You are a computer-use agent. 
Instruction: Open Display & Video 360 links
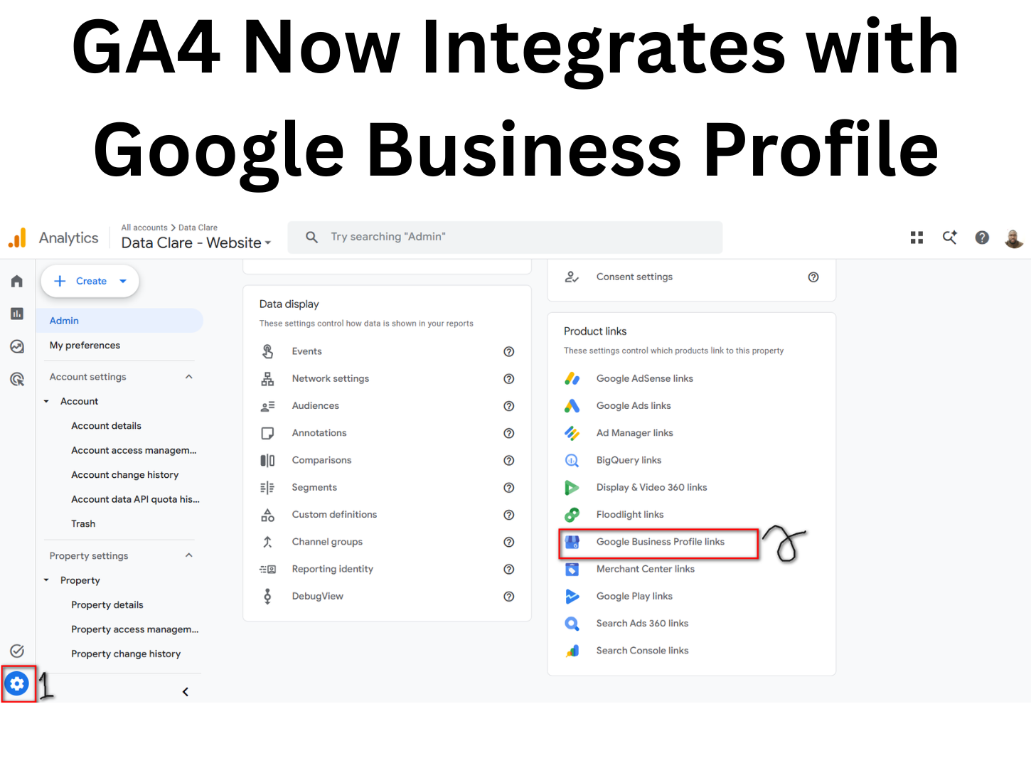click(x=651, y=488)
